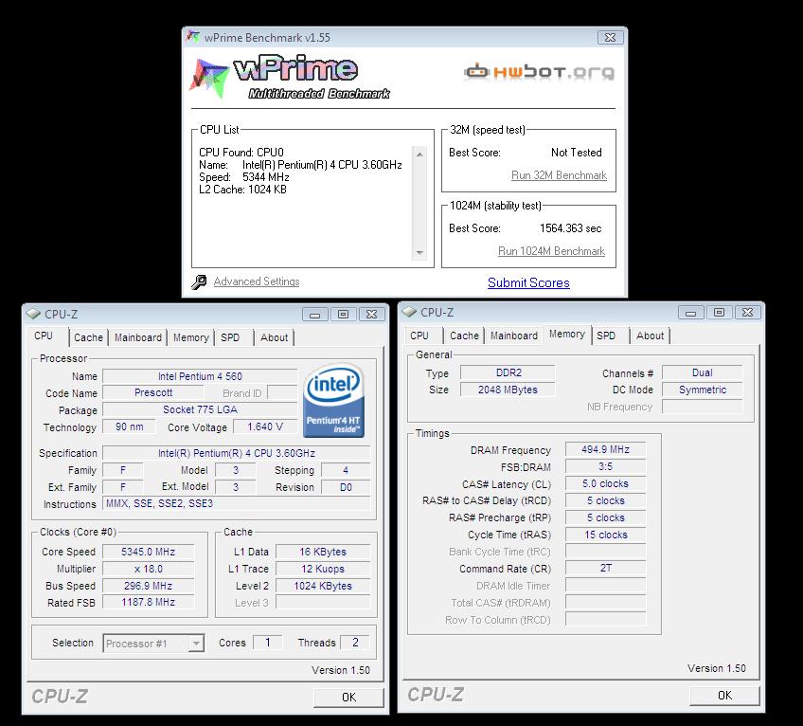
Task: Select Memory tab in right CPU-Z window
Action: (x=567, y=334)
